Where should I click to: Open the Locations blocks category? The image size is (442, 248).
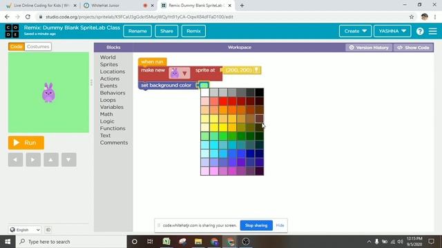pyautogui.click(x=112, y=72)
